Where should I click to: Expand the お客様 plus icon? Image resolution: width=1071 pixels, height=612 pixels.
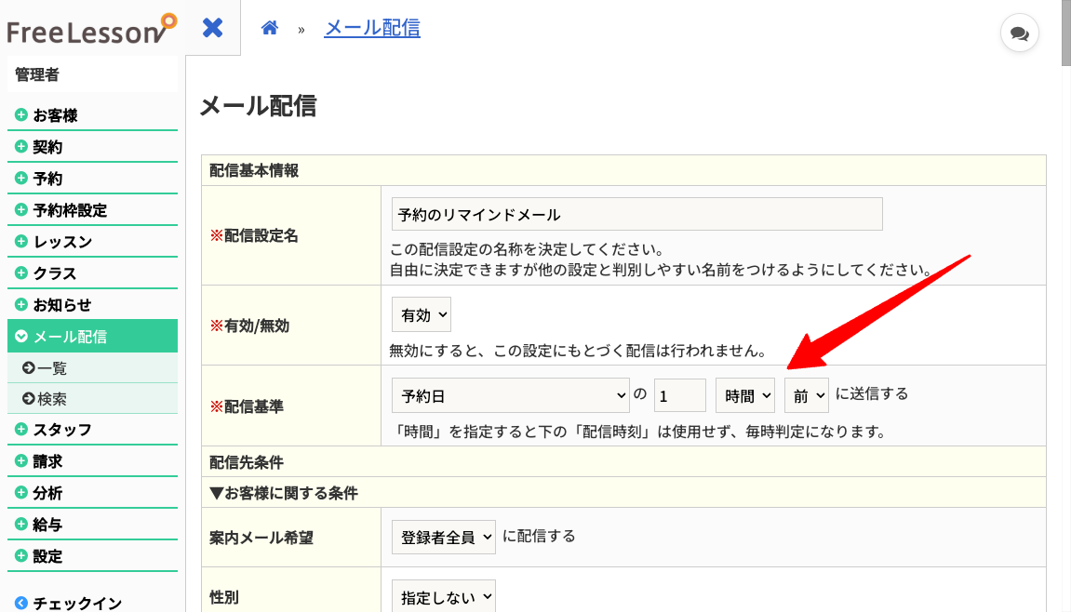[21, 114]
